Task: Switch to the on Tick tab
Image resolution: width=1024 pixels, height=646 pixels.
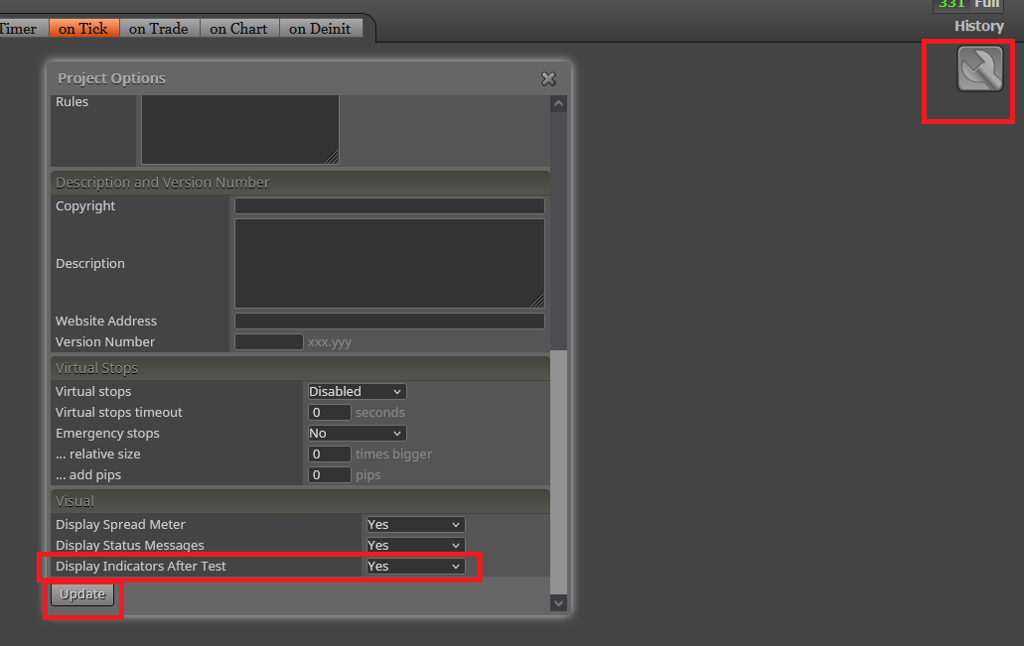Action: point(83,28)
